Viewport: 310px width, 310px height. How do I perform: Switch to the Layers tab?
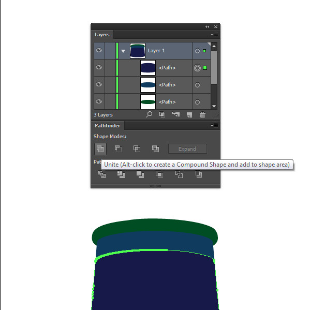[x=102, y=35]
